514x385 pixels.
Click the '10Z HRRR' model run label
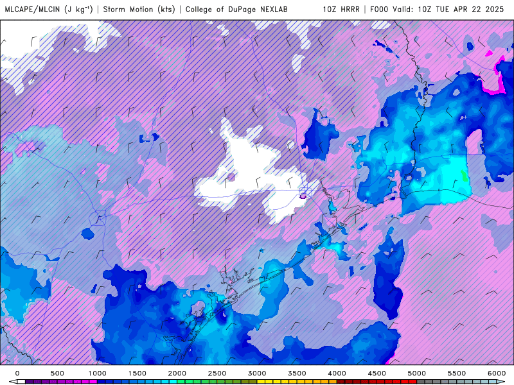pyautogui.click(x=341, y=9)
